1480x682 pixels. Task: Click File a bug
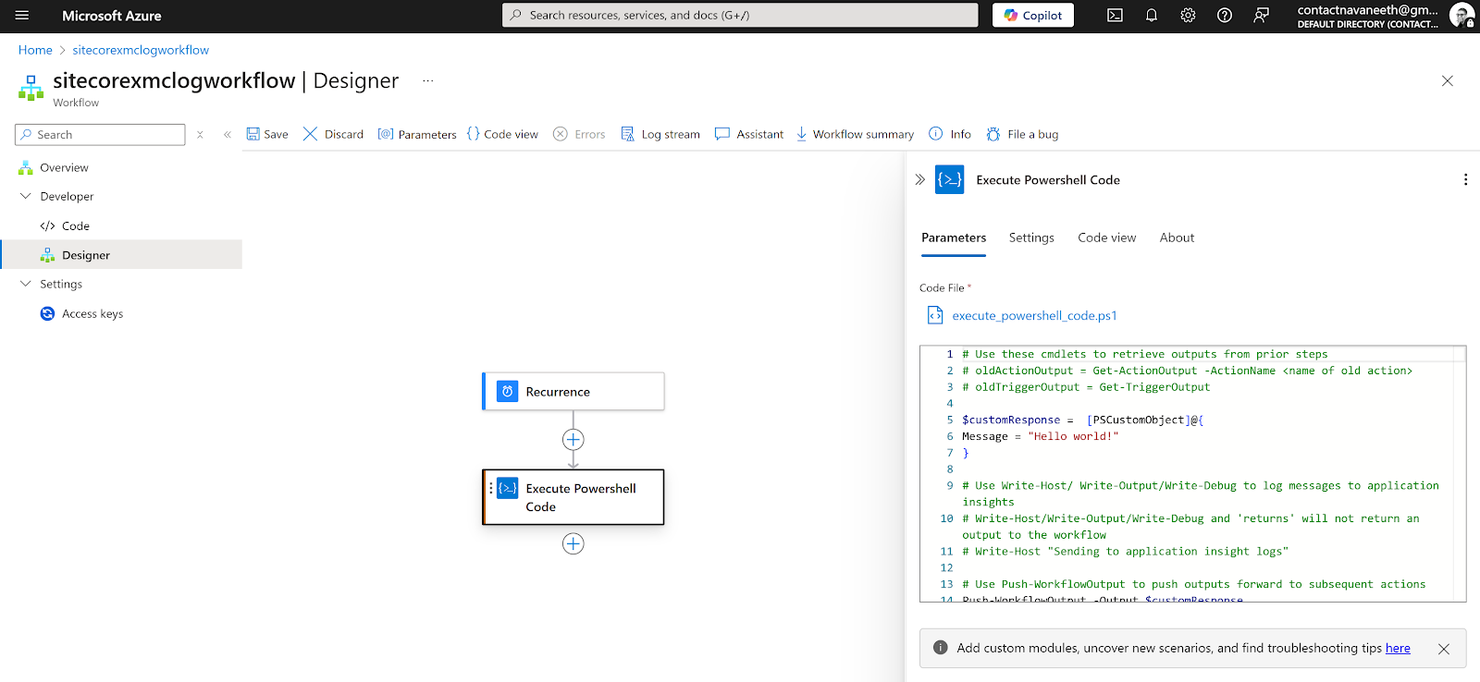coord(1022,134)
